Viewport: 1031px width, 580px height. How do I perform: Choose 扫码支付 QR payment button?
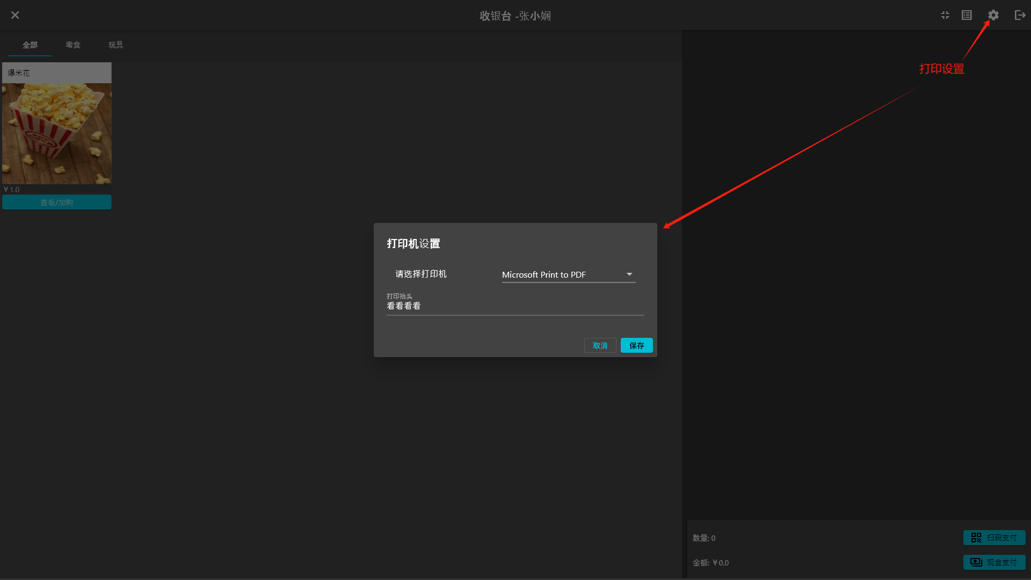coord(994,538)
